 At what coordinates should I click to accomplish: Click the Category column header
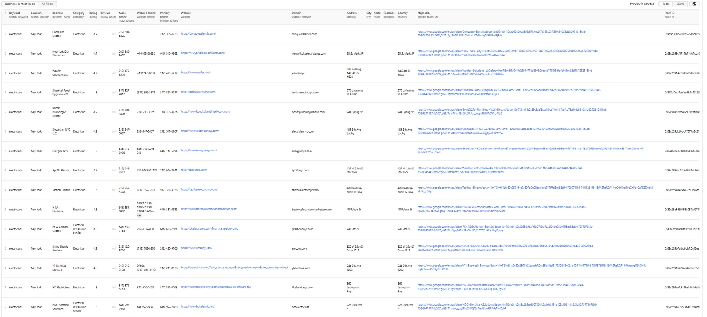click(79, 15)
